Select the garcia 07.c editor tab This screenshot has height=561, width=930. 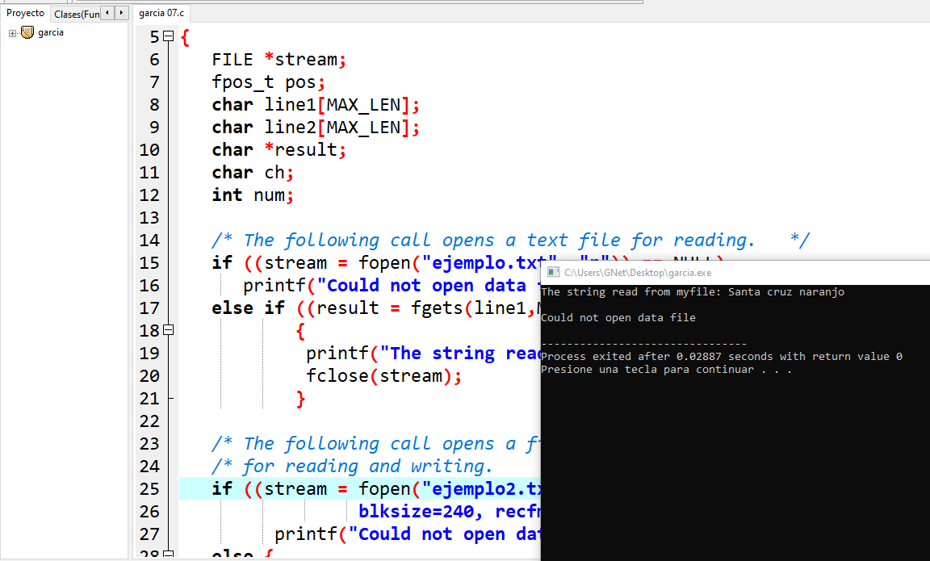161,13
